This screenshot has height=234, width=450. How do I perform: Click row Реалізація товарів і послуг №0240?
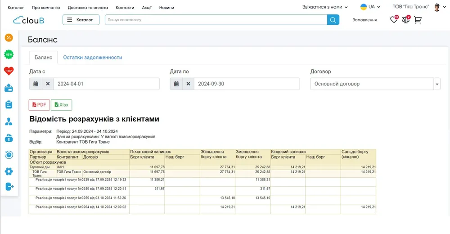[202, 191]
